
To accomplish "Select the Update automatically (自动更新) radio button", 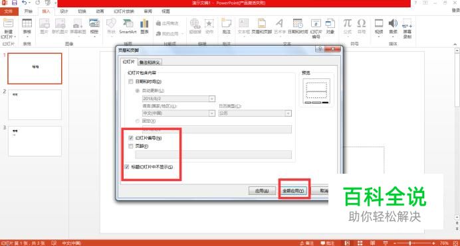I will (x=138, y=91).
